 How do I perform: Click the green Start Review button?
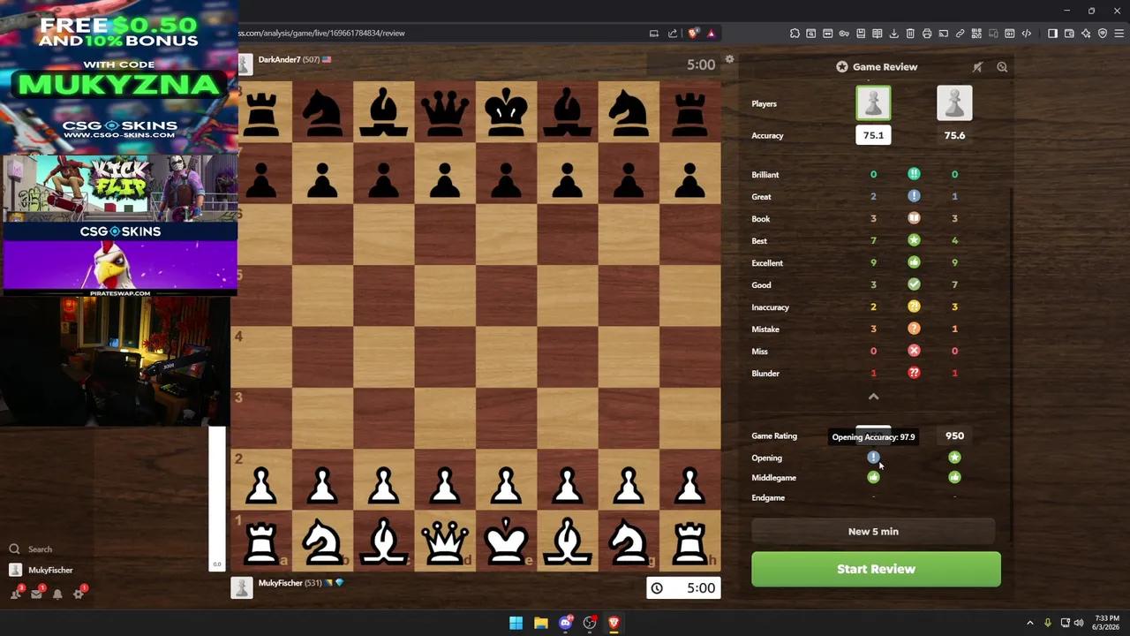(x=876, y=569)
